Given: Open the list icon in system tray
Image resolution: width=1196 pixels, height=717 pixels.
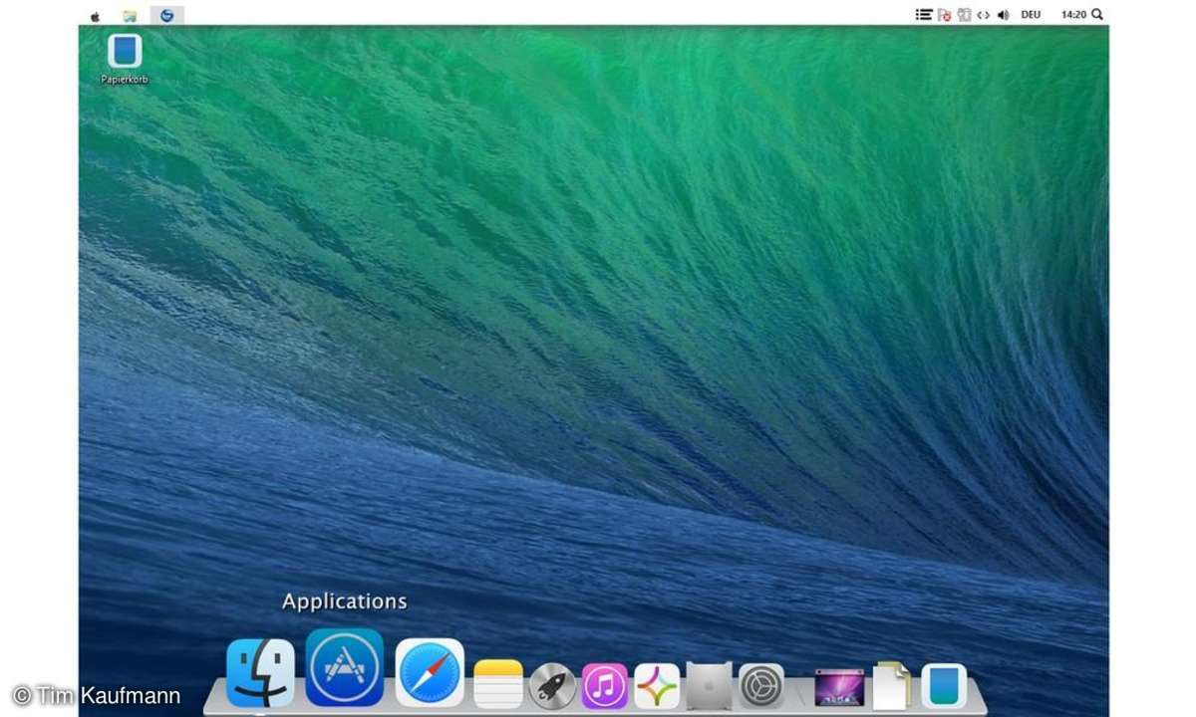Looking at the screenshot, I should 924,15.
